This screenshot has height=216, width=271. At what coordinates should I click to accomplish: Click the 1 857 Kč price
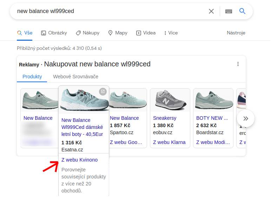click(x=120, y=125)
